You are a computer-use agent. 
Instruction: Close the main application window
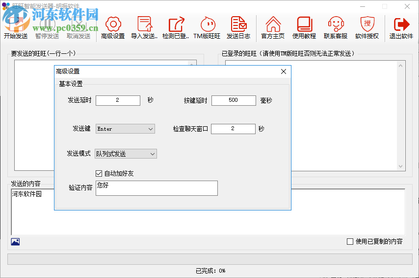[x=407, y=6]
